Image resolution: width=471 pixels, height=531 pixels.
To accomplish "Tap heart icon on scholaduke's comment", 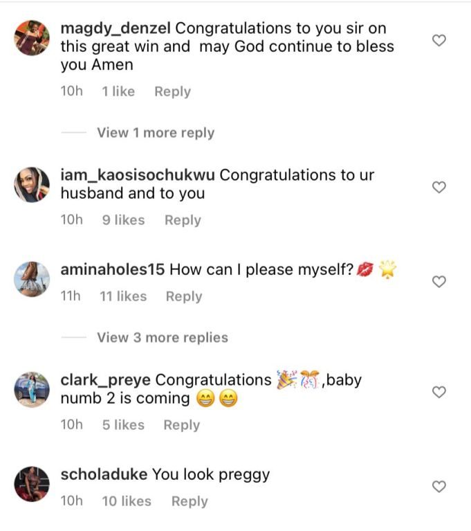I will 438,487.
